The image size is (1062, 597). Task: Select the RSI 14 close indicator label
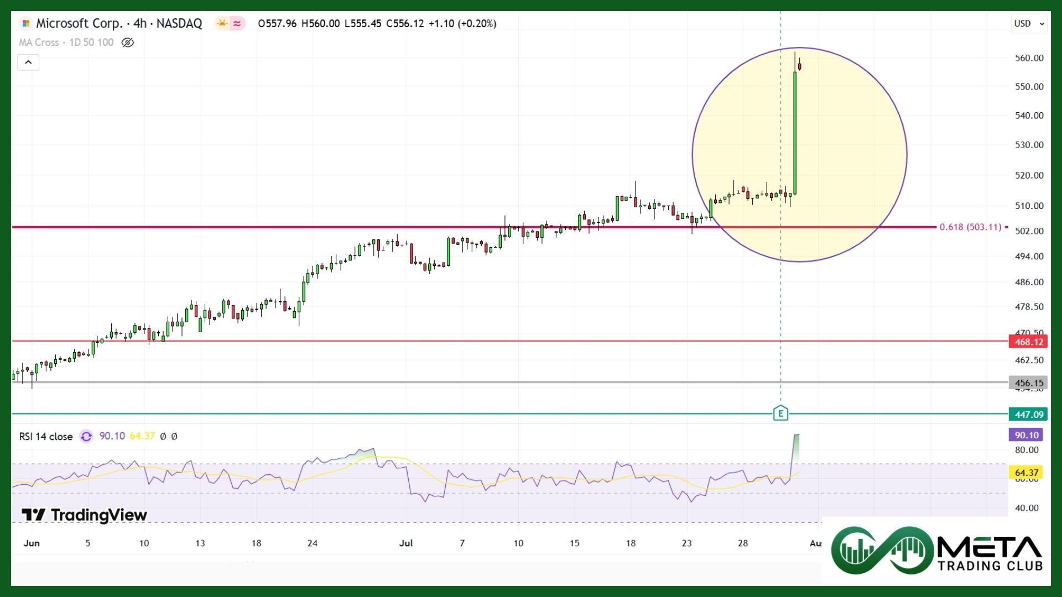46,436
